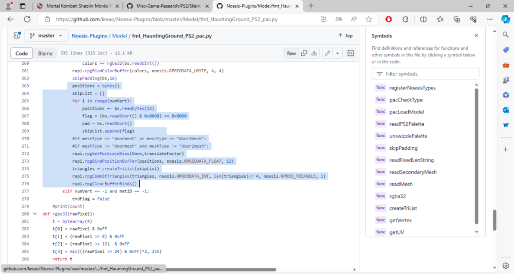Open the browser Extensions puzzle icon
Viewport: 514px width, 274px height.
(405, 19)
